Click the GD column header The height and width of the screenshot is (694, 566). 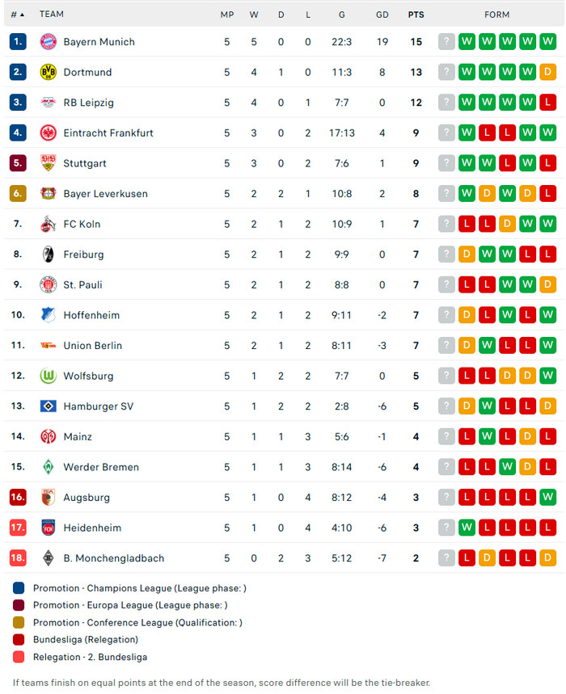382,15
